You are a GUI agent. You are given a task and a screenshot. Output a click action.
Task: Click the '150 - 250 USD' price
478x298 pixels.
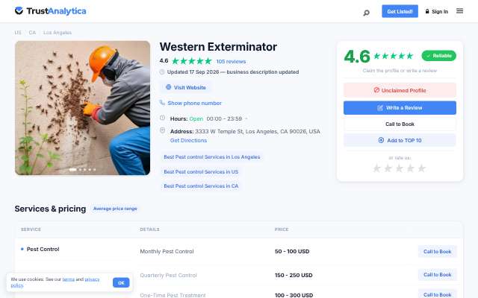294,275
